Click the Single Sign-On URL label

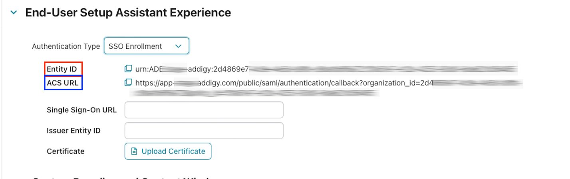[81, 110]
